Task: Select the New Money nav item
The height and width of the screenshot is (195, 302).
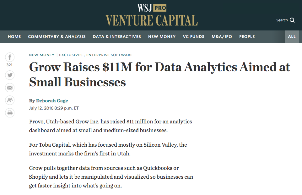Action: [162, 37]
